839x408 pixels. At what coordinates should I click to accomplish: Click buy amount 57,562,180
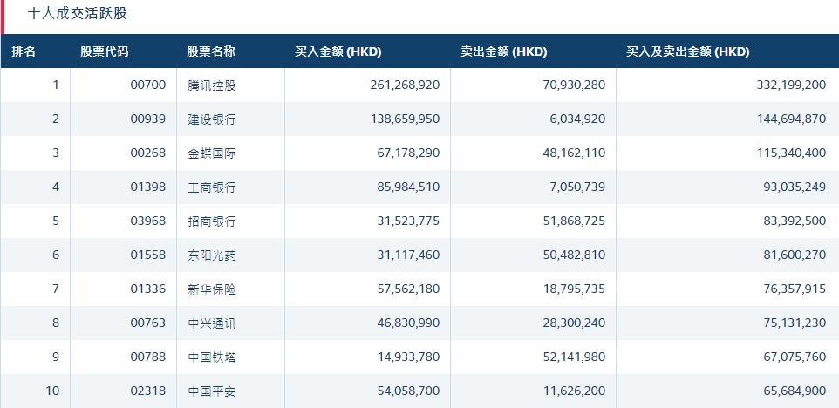click(408, 289)
